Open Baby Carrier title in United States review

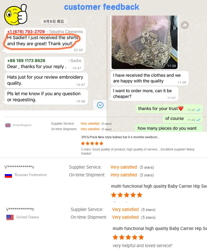160,228
